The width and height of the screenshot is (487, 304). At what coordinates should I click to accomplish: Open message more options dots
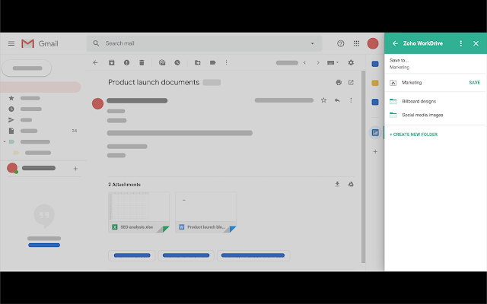tap(351, 100)
